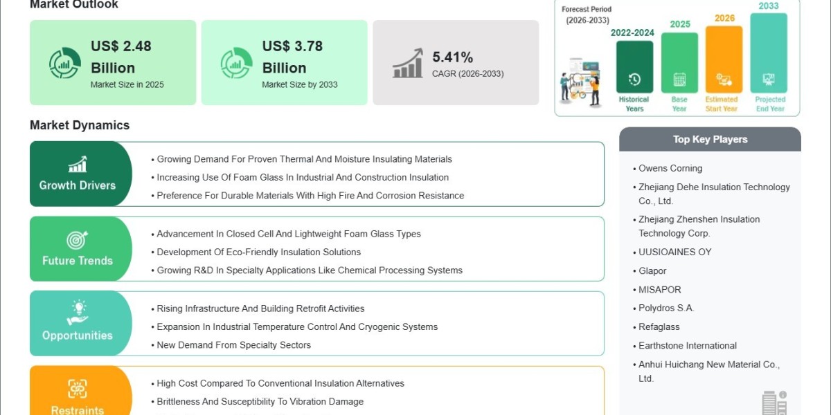
Task: Click the Future Trends target icon
Action: tap(78, 240)
